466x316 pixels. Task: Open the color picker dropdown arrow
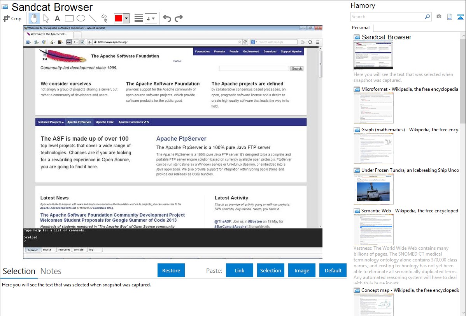(126, 18)
